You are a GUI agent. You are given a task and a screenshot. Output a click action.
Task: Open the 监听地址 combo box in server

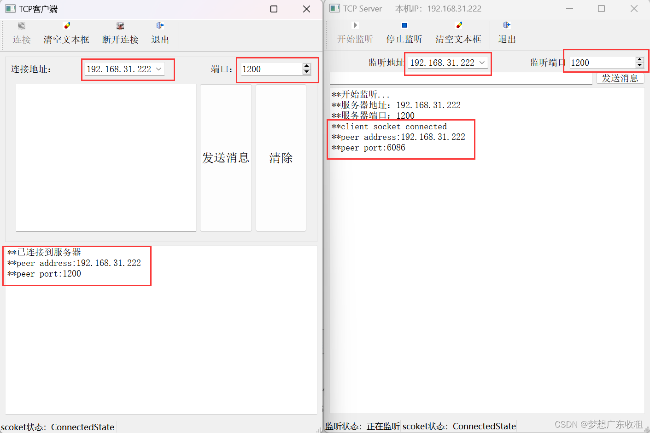448,63
